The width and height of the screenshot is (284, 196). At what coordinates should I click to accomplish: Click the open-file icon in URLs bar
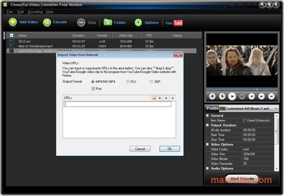click(x=153, y=97)
